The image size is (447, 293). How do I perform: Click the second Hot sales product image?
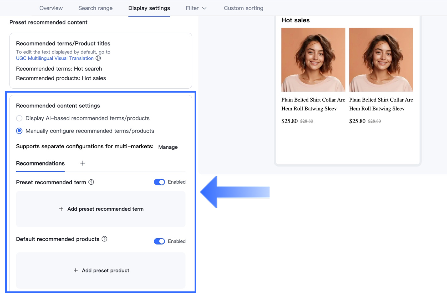pos(381,60)
